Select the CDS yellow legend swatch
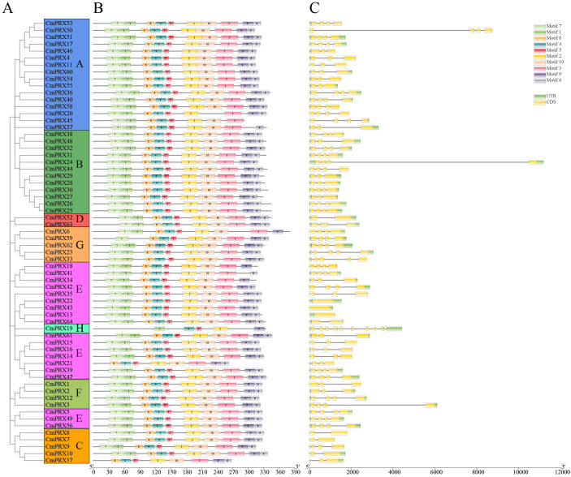Viewport: 571px width, 477px height. [539, 102]
